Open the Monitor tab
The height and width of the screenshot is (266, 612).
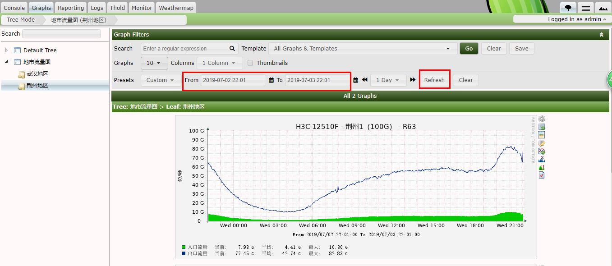point(142,8)
